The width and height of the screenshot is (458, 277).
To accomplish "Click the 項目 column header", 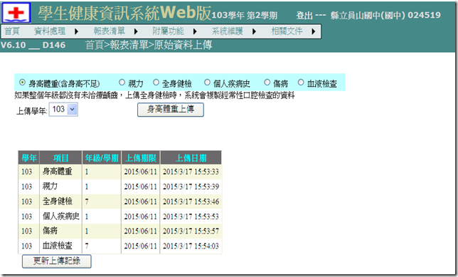I will coord(60,158).
